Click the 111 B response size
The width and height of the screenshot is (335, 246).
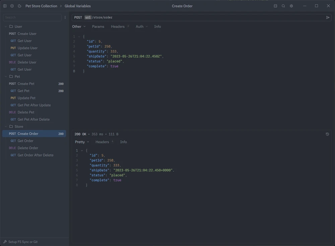pyautogui.click(x=114, y=134)
